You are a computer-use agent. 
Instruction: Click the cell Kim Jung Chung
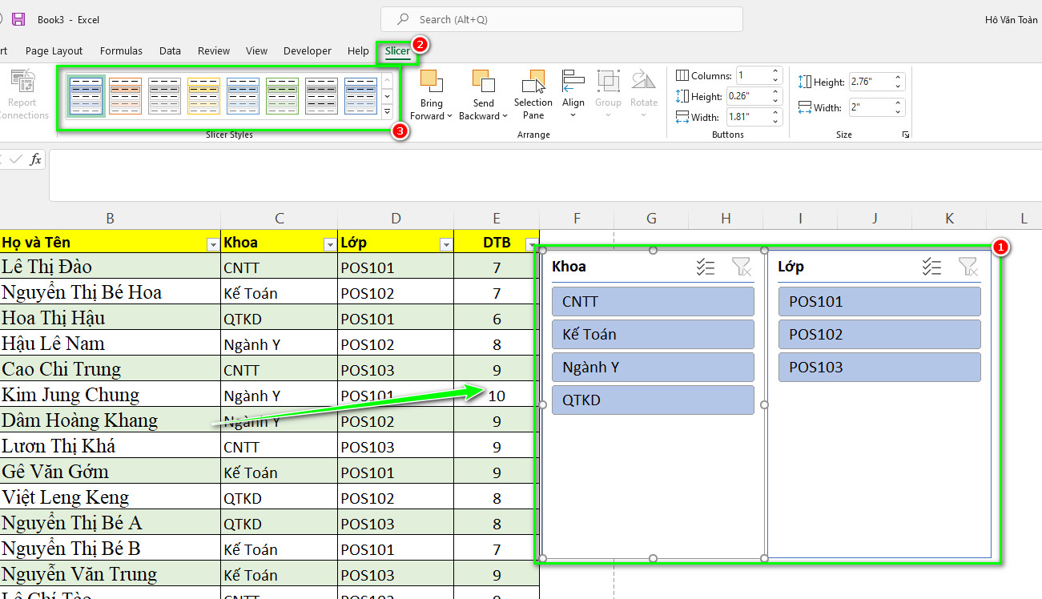(x=110, y=395)
